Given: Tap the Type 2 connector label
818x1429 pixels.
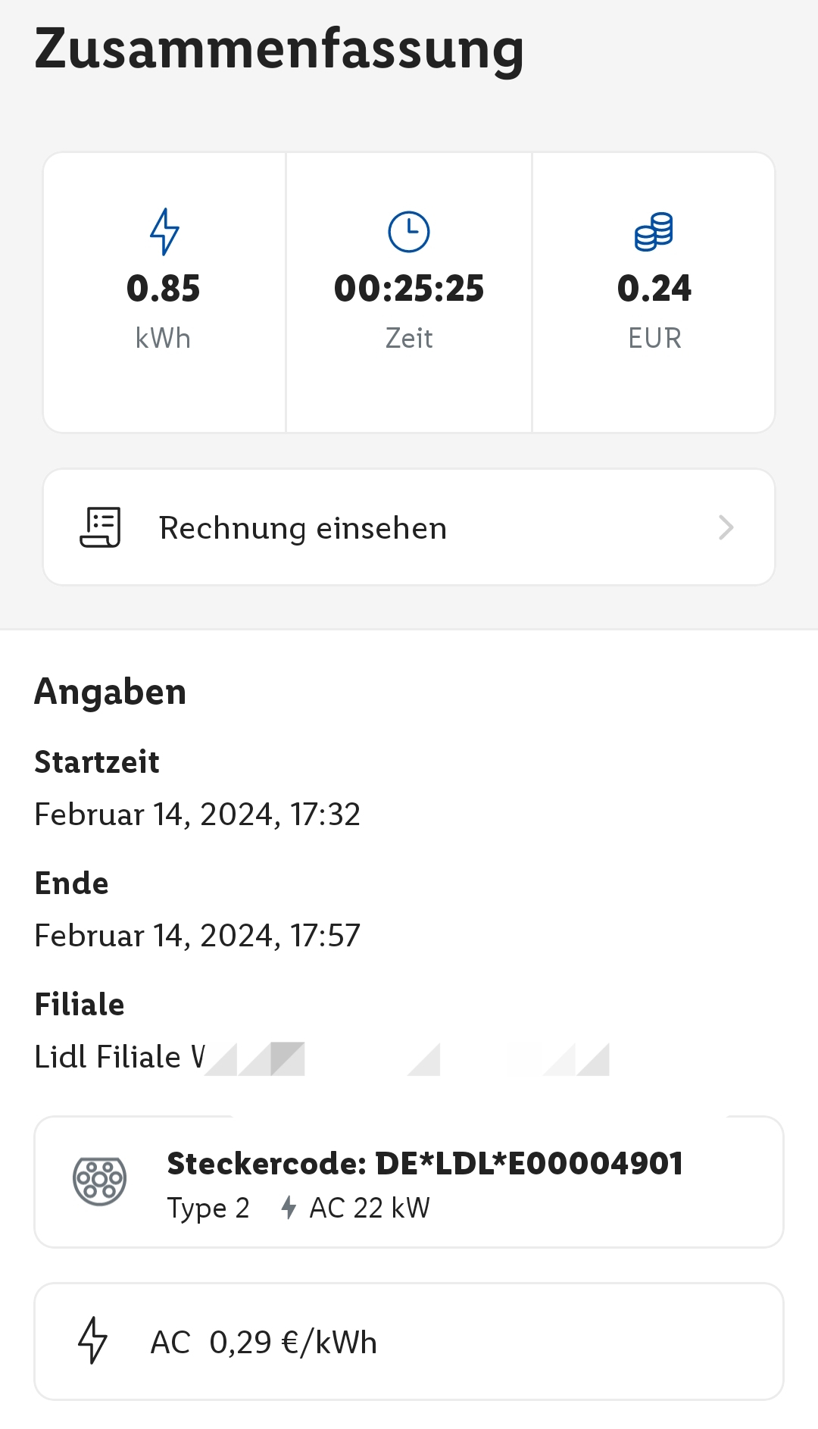Looking at the screenshot, I should 208,1208.
